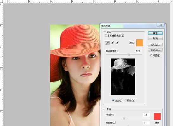
Task: Close the 替换颜色 dialog window
Action: coord(161,25)
